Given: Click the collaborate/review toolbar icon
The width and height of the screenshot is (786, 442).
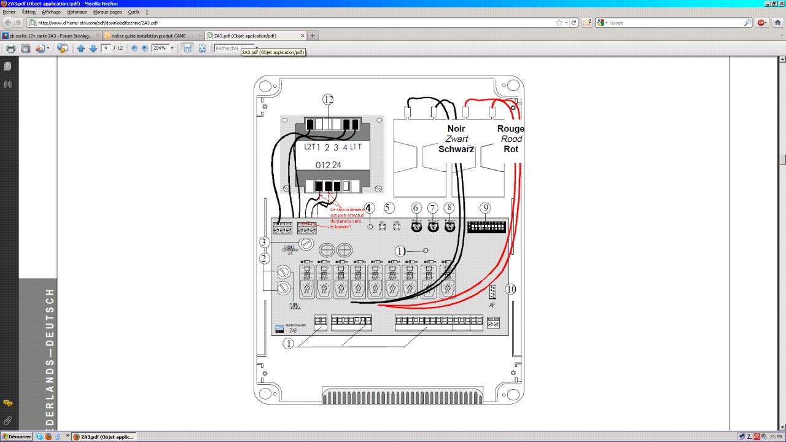Looking at the screenshot, I should [62, 48].
